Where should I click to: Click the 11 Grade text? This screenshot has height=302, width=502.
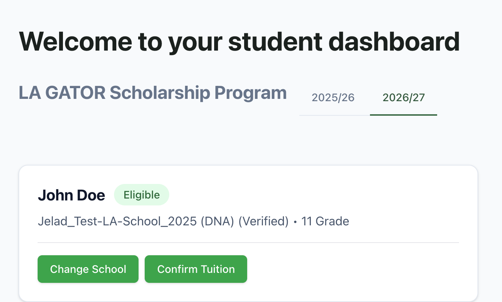[x=325, y=222]
